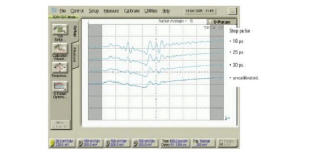Toggle channel 2 on/off button
The width and height of the screenshot is (312, 159).
pos(80,143)
